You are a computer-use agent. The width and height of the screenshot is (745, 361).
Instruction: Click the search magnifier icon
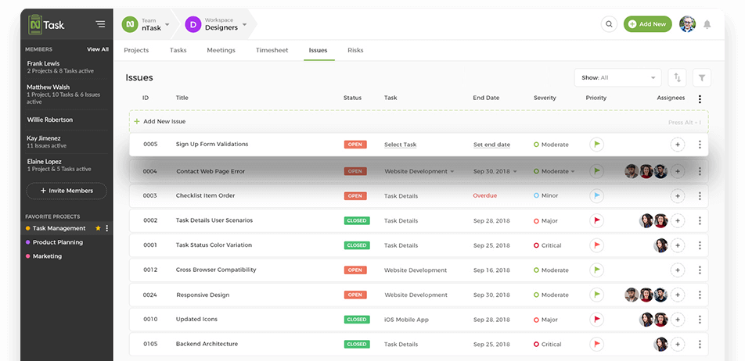coord(609,24)
